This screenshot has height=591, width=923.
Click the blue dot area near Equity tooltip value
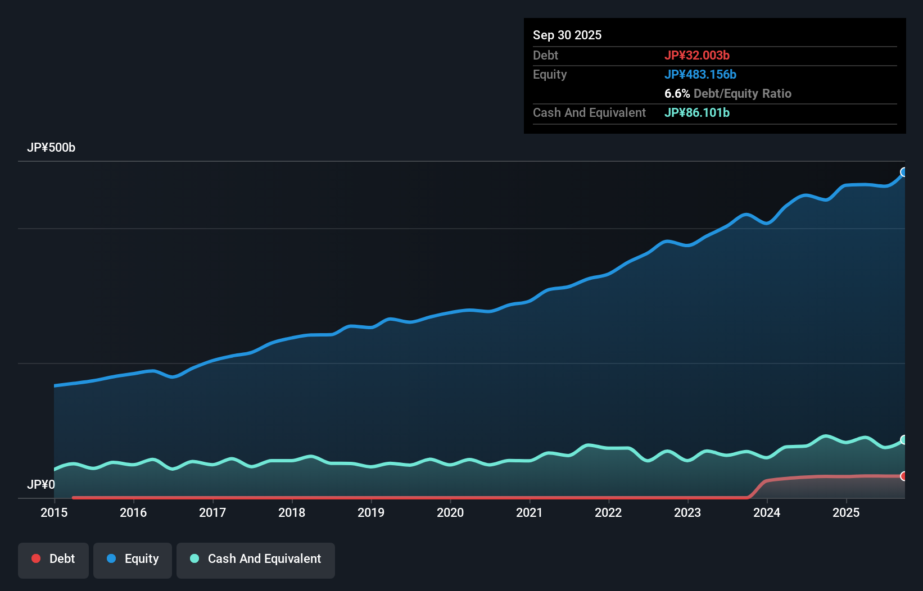point(701,74)
